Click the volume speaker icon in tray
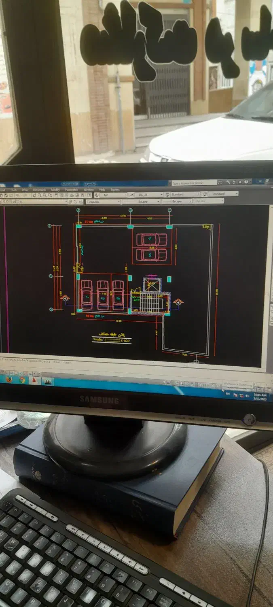273x607 pixels. click(247, 395)
